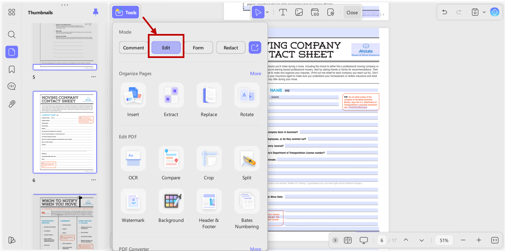Viewport: 505px width, 251px height.
Task: Save the document
Action: click(x=475, y=12)
